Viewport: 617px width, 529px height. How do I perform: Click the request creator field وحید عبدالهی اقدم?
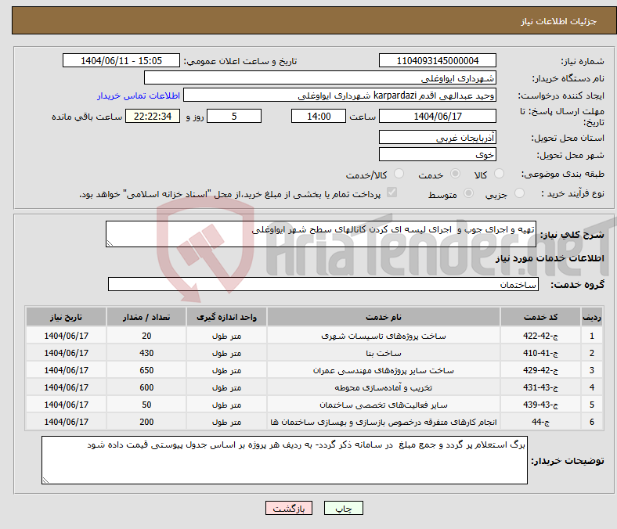[x=340, y=95]
